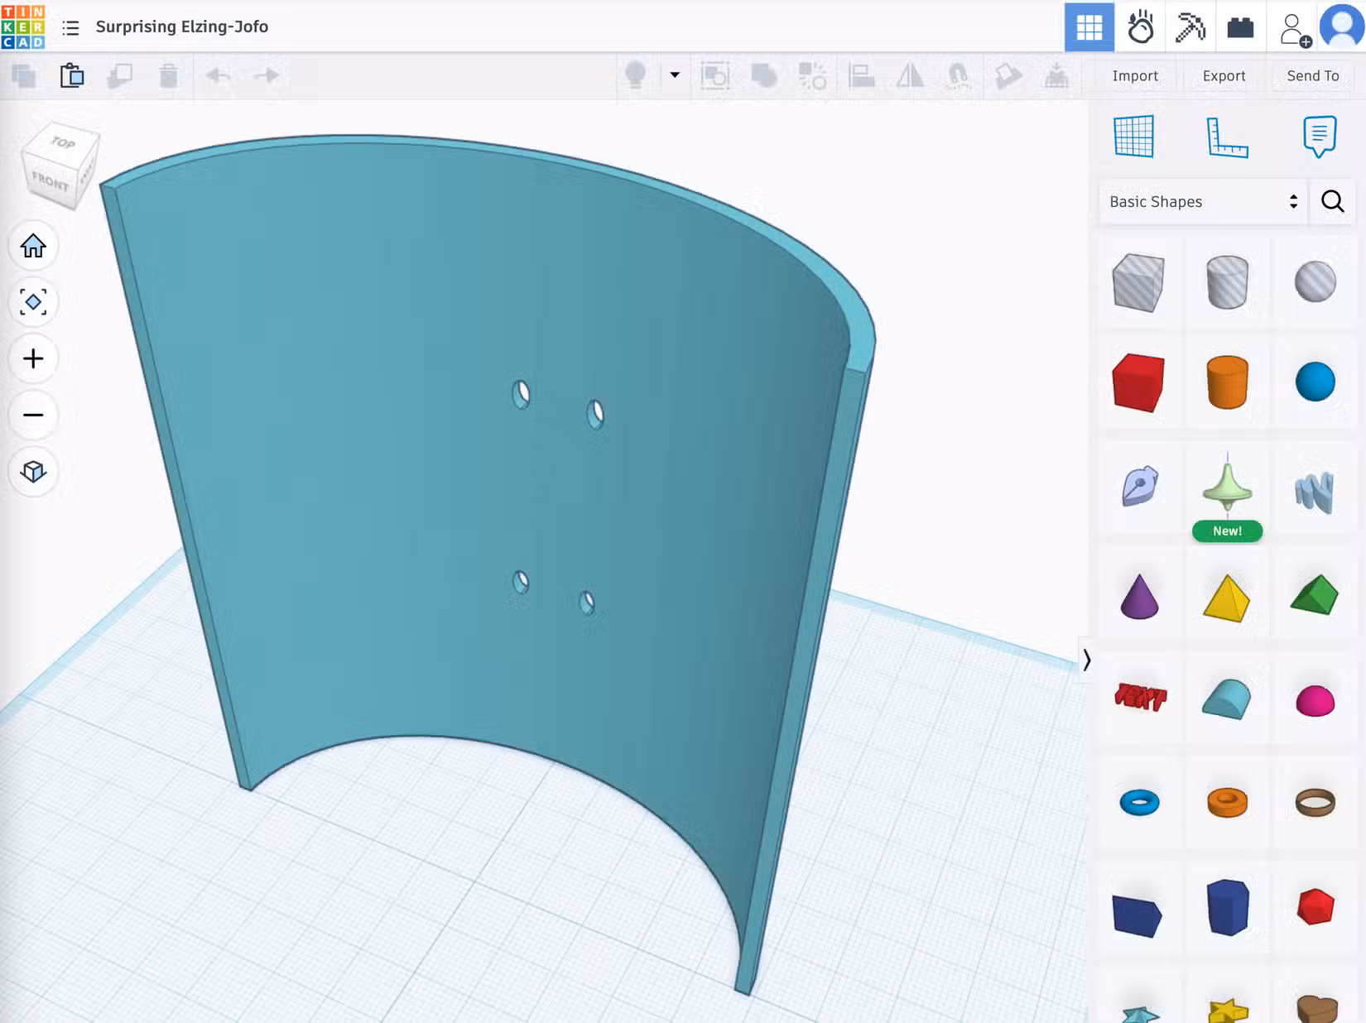Open the Export menu

pos(1223,75)
